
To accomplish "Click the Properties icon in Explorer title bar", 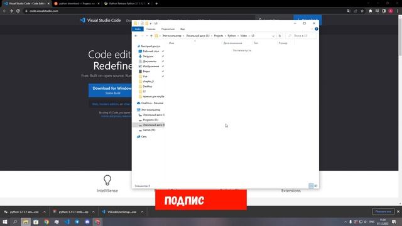I will pos(142,23).
